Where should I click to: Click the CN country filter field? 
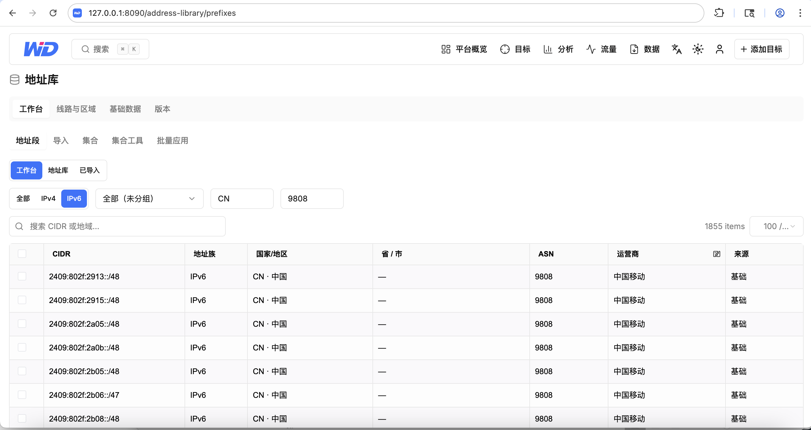242,199
